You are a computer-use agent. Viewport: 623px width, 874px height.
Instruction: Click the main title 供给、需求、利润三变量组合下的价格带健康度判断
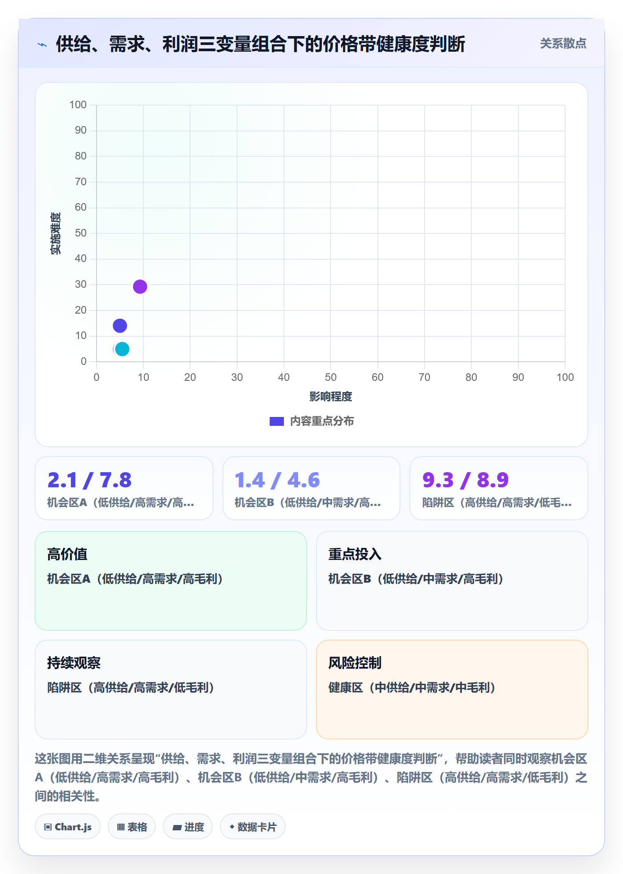point(260,44)
